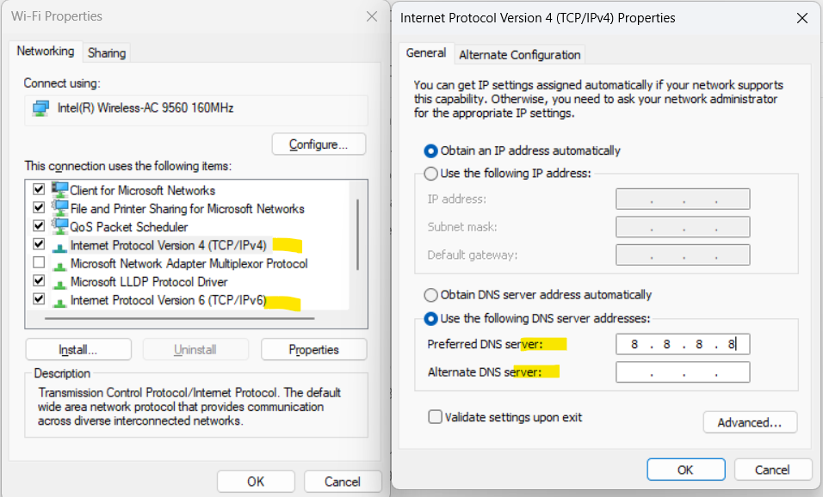Select the Microsoft LLDP Protocol Driver icon
823x497 pixels.
pos(59,282)
